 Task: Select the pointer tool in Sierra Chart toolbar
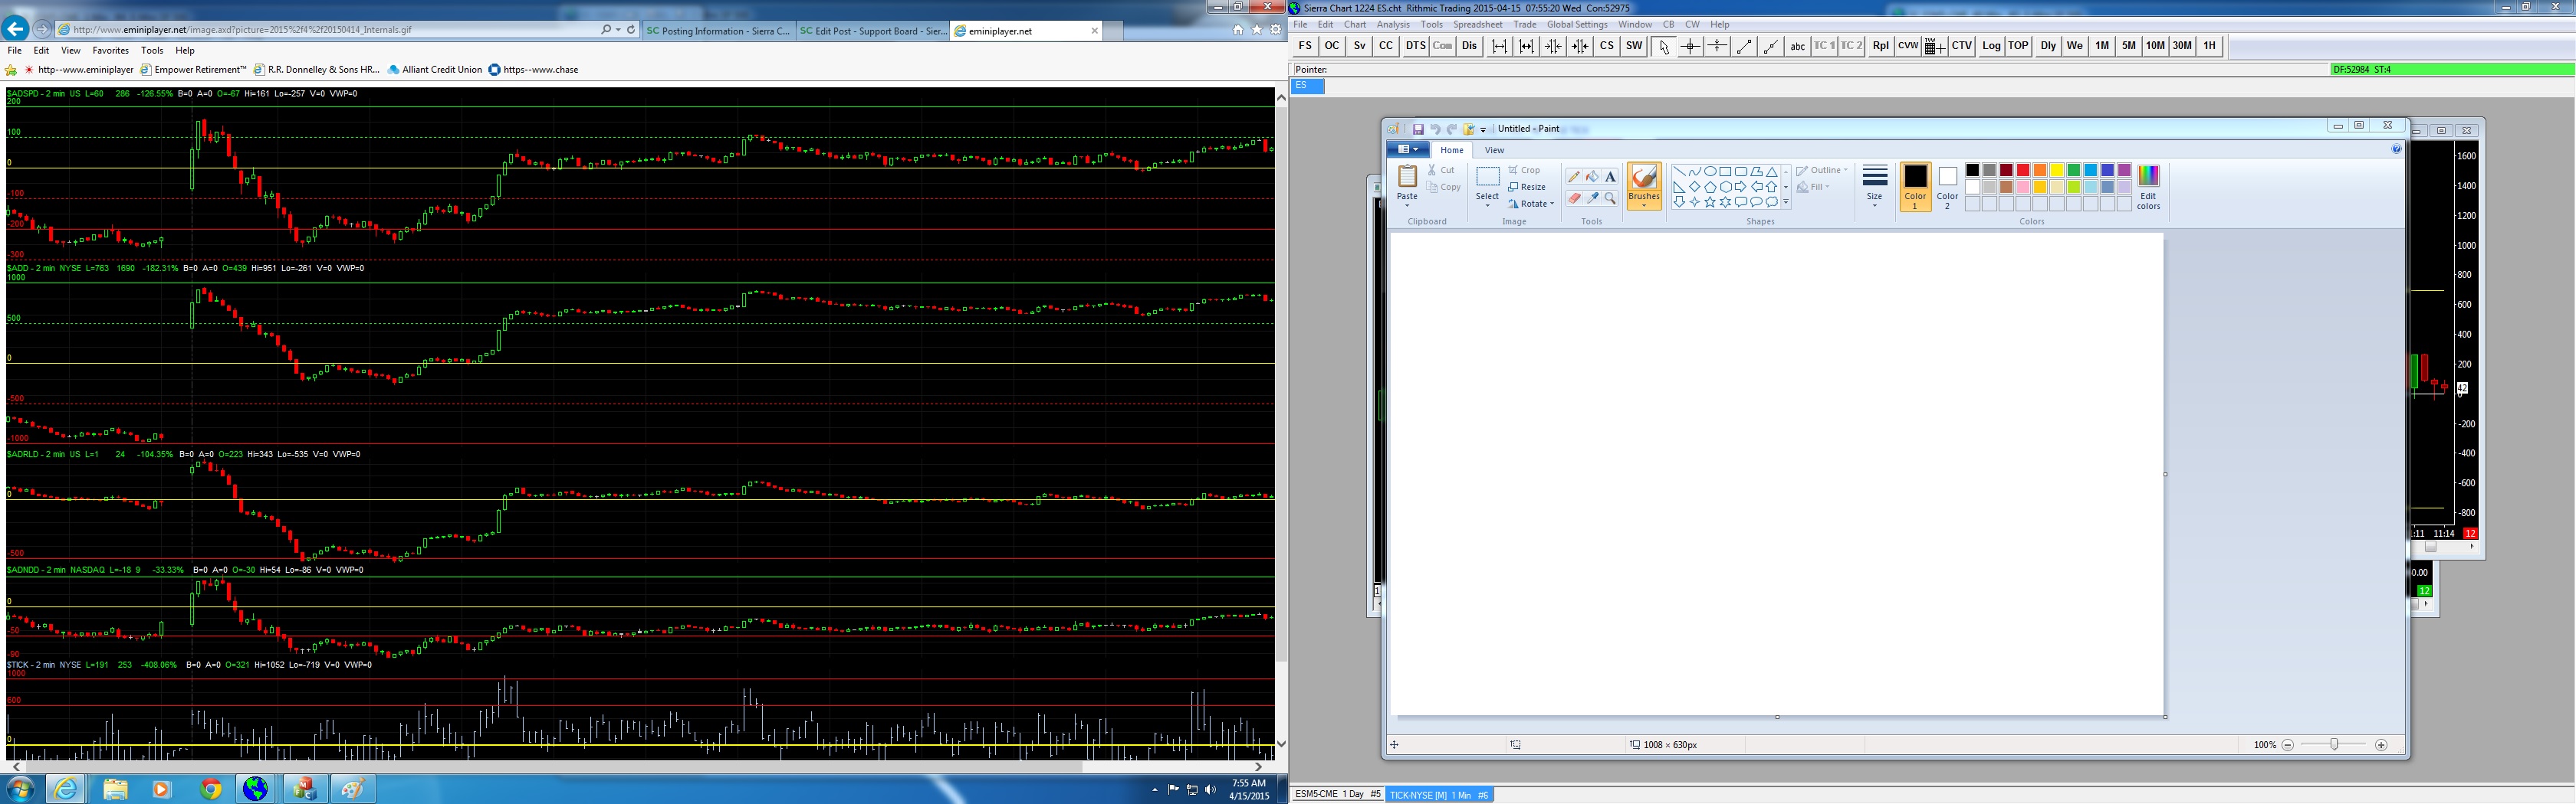[1663, 46]
